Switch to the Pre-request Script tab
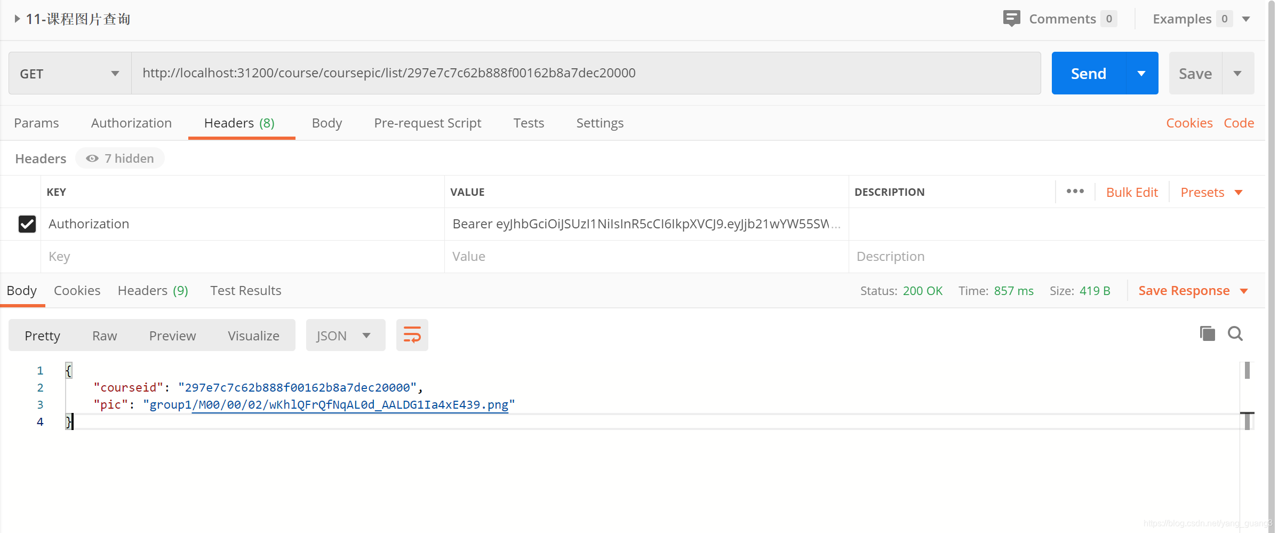1278x533 pixels. tap(427, 123)
